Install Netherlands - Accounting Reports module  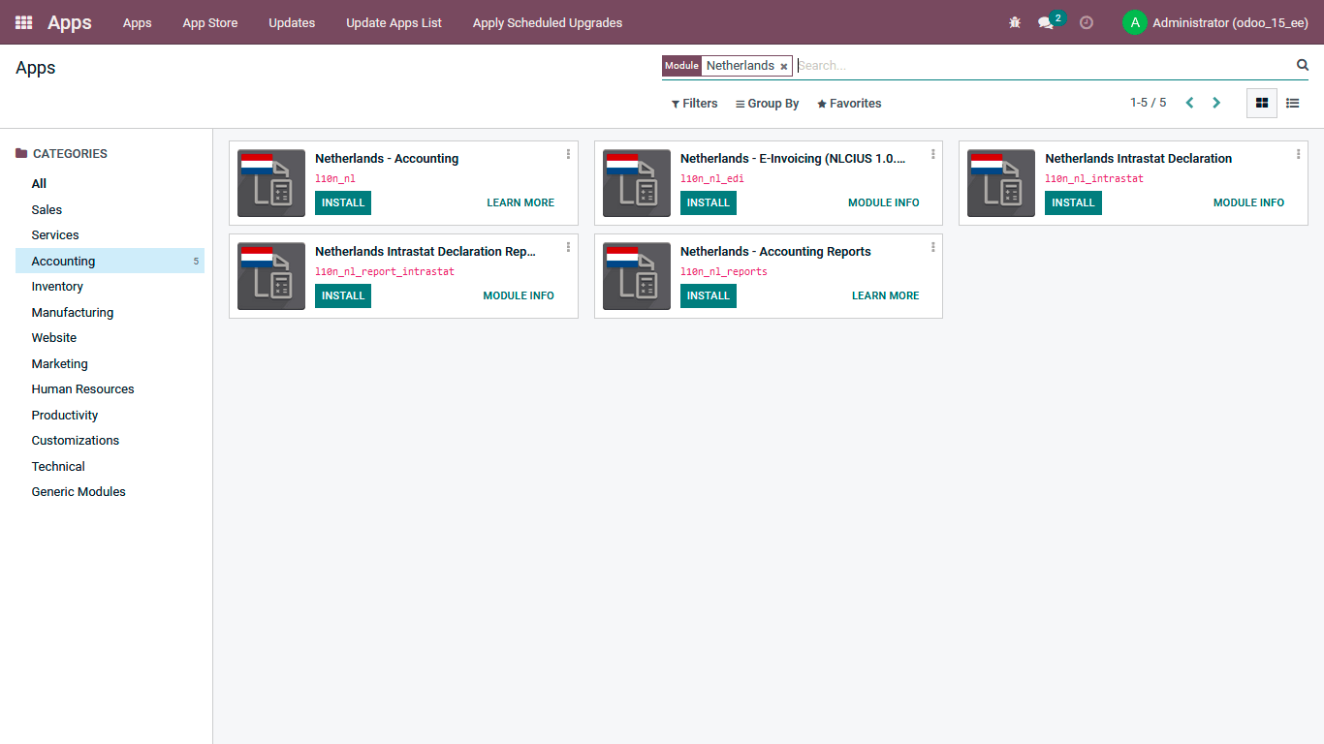(709, 295)
